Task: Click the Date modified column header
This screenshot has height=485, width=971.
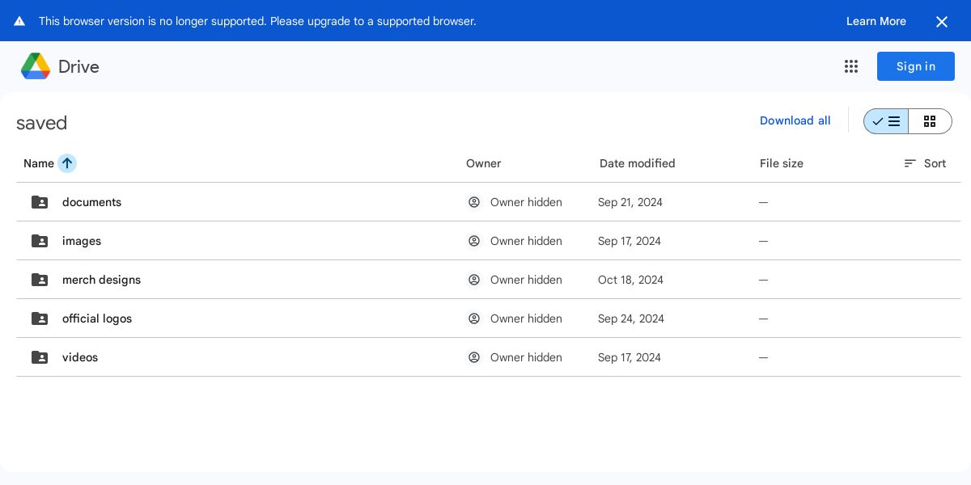Action: [x=637, y=163]
